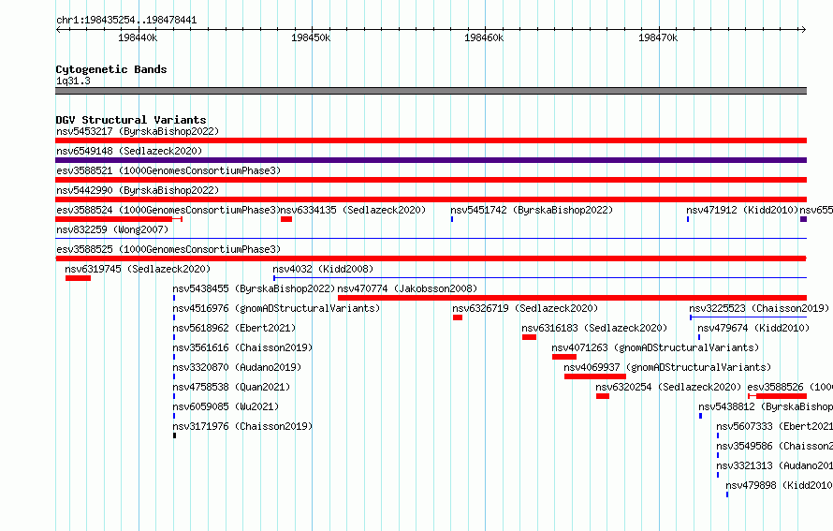Image resolution: width=833 pixels, height=531 pixels.
Task: Click the esv3588526 red variant bar
Action: point(777,396)
